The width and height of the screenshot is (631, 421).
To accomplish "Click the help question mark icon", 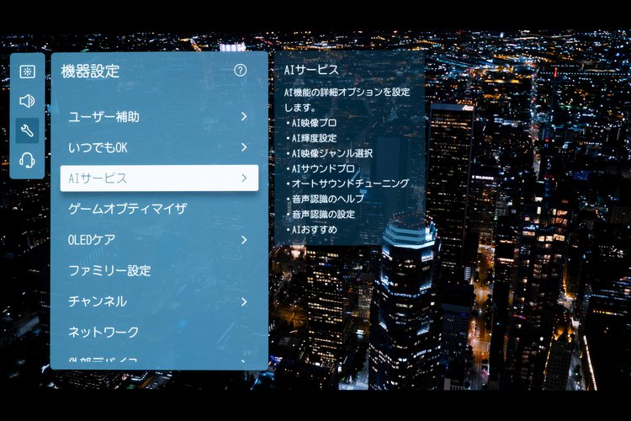I will point(241,71).
